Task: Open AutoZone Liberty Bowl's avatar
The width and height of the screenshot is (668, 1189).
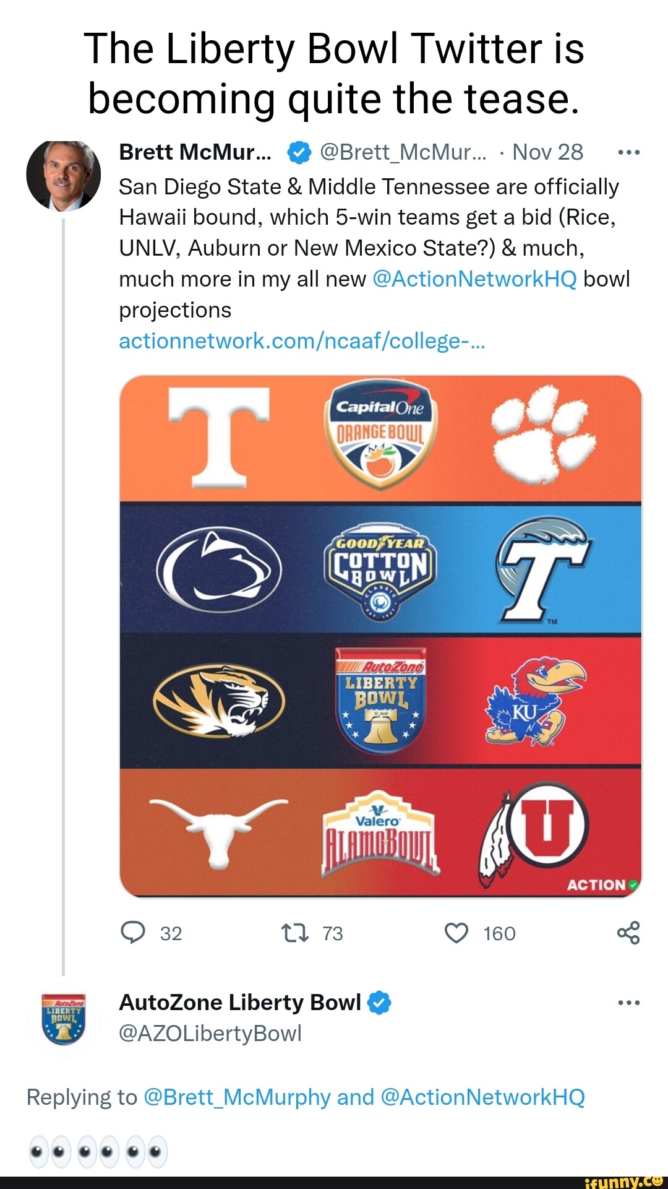Action: point(63,1018)
